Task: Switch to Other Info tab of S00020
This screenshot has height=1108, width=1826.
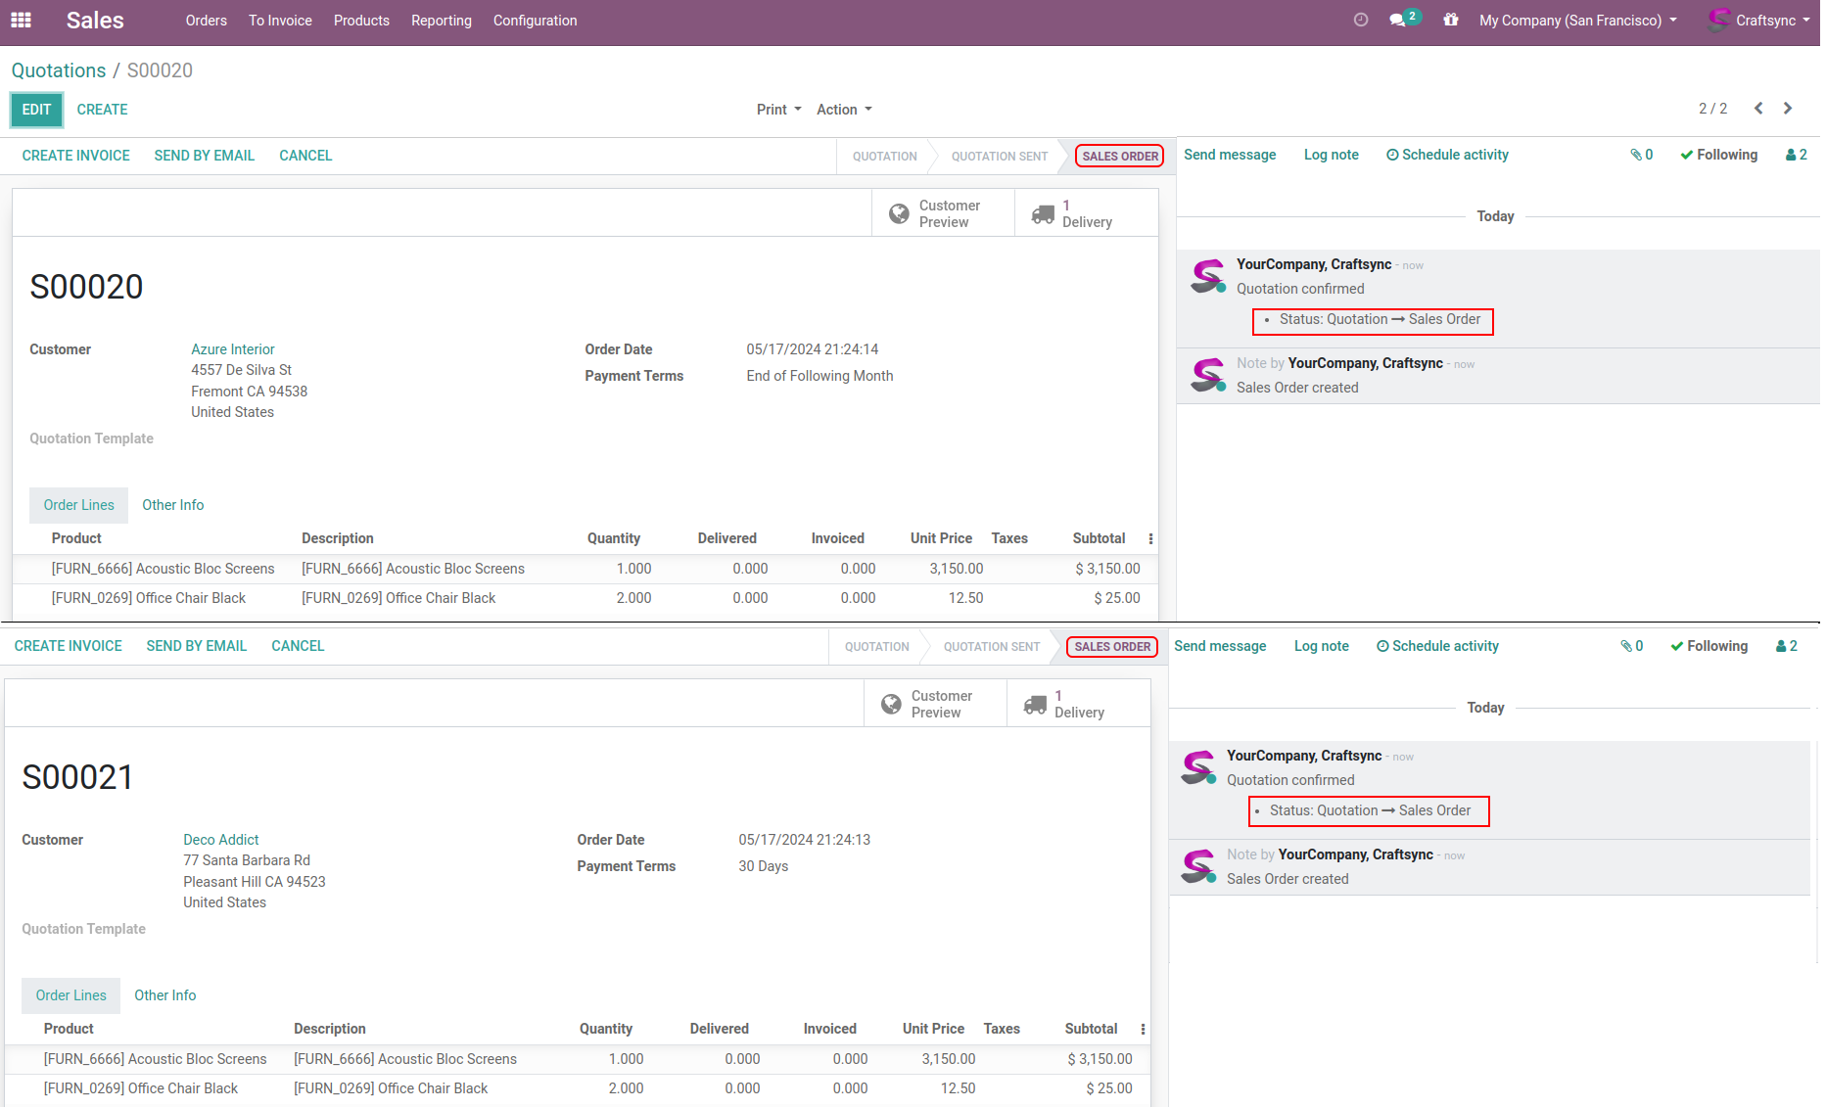Action: 172,505
